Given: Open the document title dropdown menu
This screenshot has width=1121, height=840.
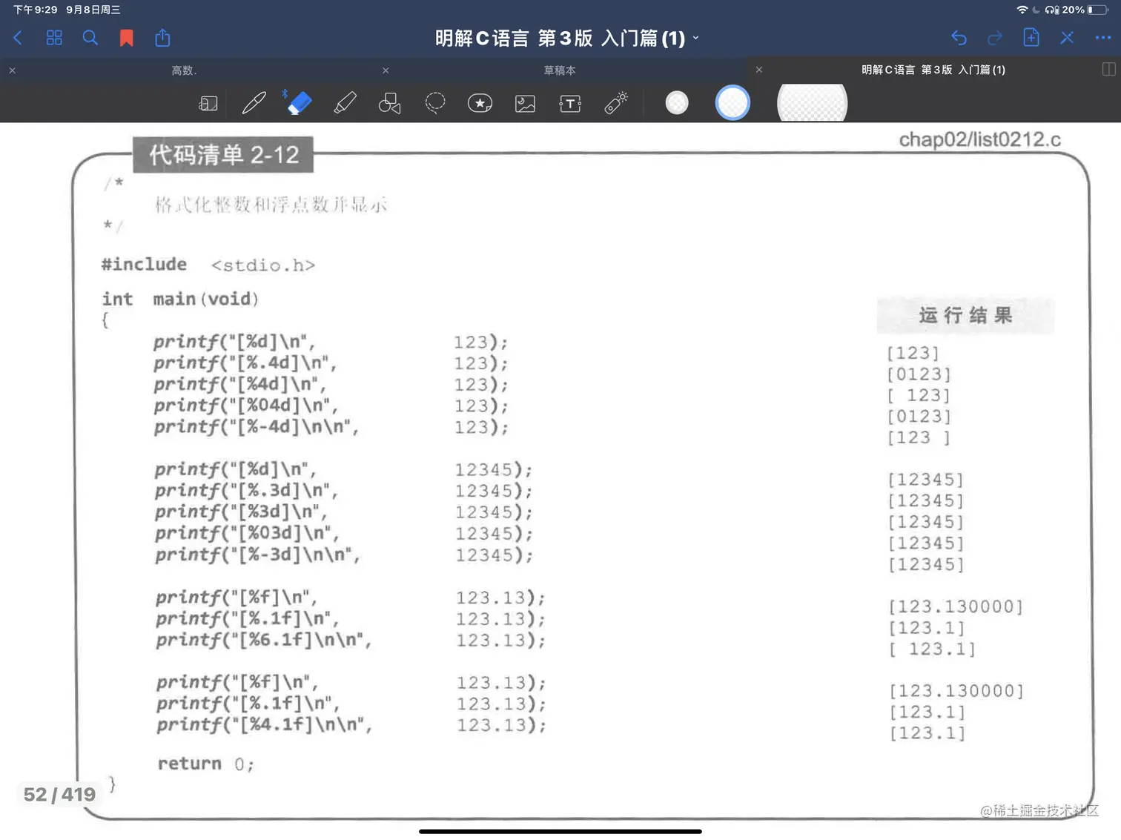Looking at the screenshot, I should (x=695, y=38).
